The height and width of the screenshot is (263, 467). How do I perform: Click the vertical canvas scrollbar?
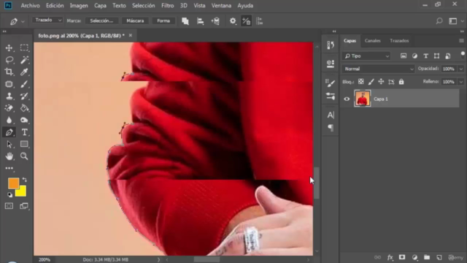pyautogui.click(x=317, y=183)
